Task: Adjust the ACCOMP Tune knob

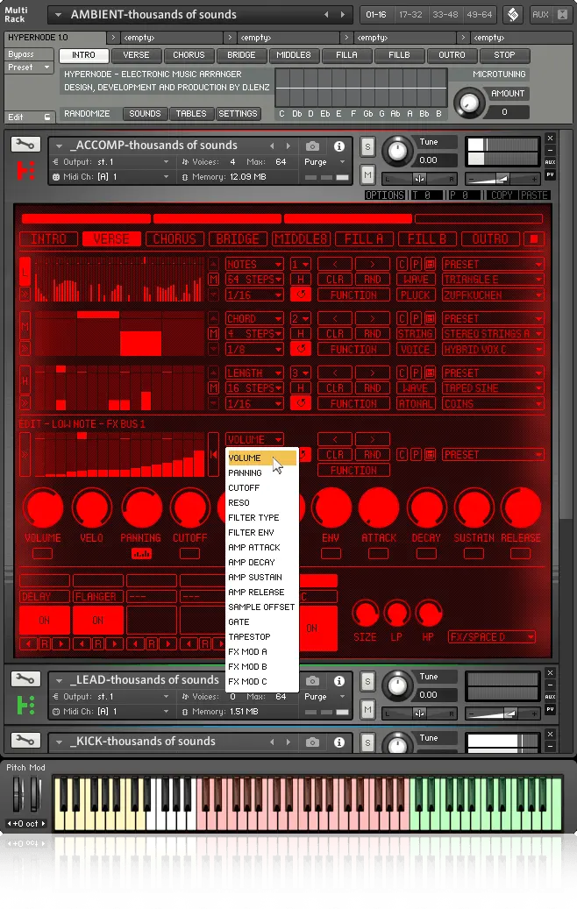Action: pos(397,150)
